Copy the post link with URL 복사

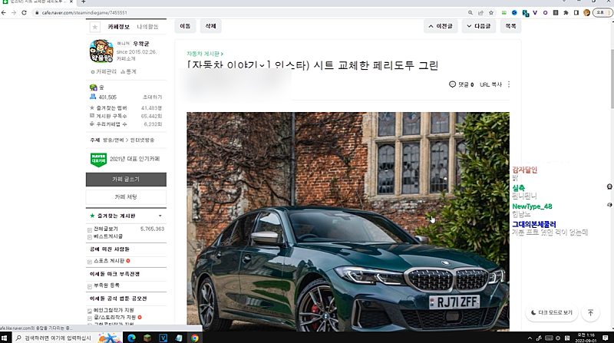pos(490,84)
